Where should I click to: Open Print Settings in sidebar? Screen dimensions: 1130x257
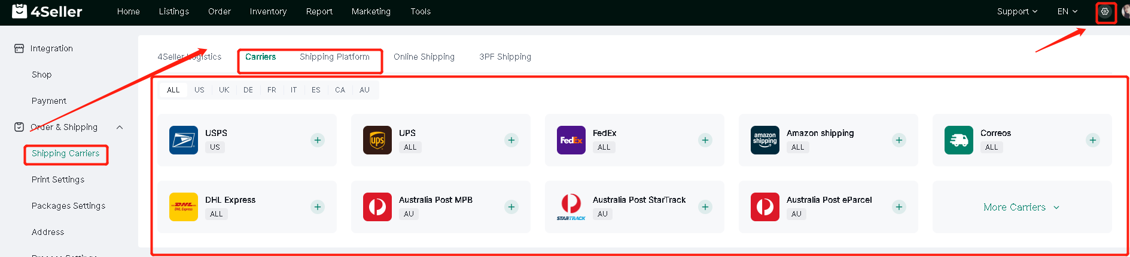click(x=58, y=179)
